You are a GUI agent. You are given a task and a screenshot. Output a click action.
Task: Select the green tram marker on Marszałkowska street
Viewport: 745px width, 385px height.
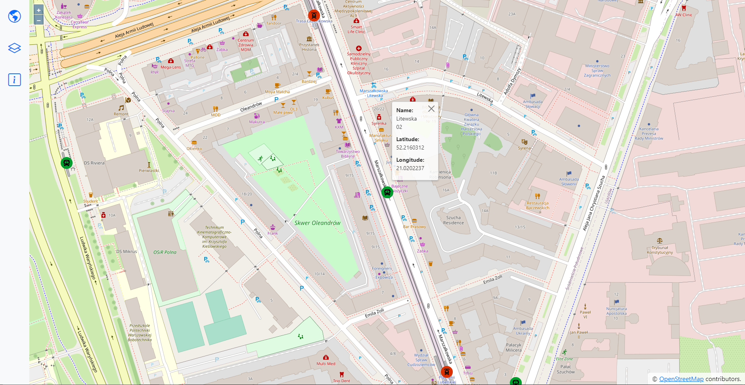[388, 192]
